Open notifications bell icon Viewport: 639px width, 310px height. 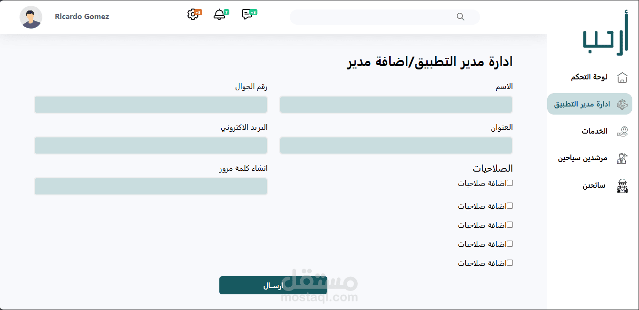[x=219, y=15]
